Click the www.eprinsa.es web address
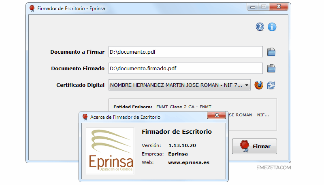 pos(189,162)
